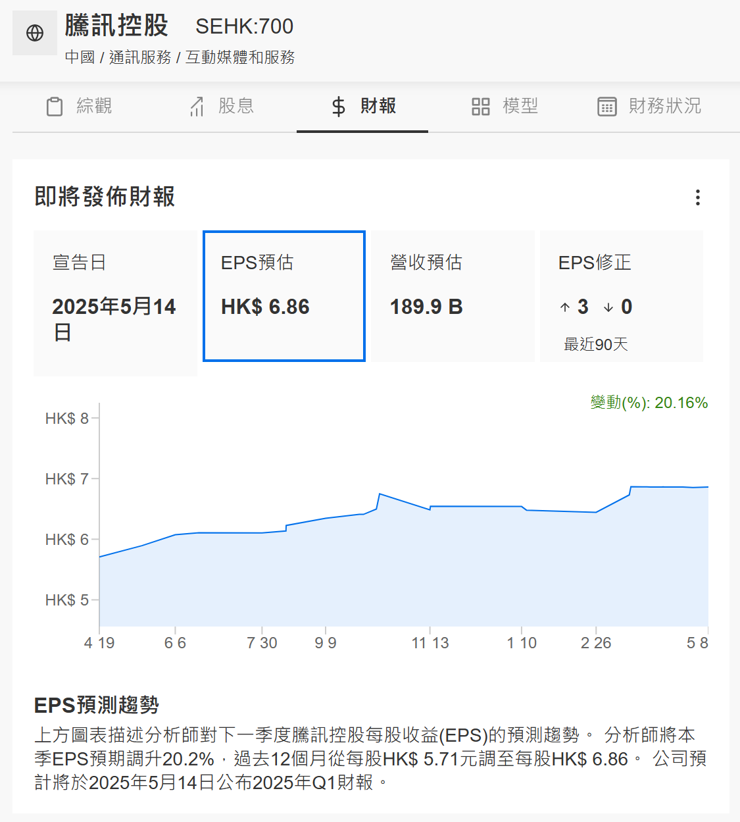Click the 騰訊控股 company title

[x=116, y=26]
